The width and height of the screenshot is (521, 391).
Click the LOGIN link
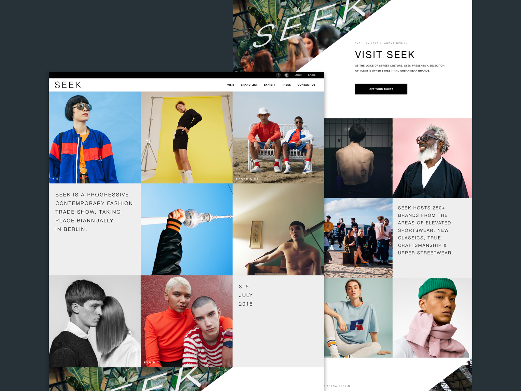click(x=298, y=75)
